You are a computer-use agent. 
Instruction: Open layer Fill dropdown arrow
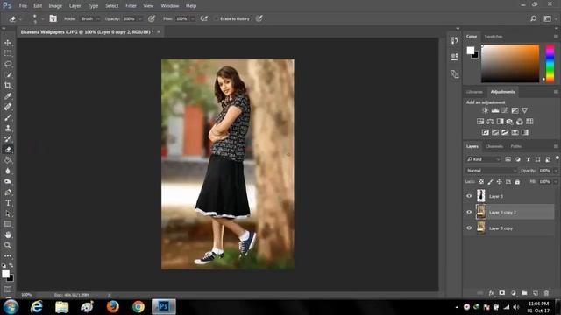coord(556,182)
